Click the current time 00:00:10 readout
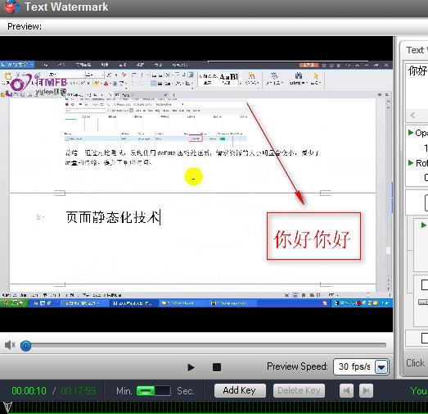 [x=29, y=391]
